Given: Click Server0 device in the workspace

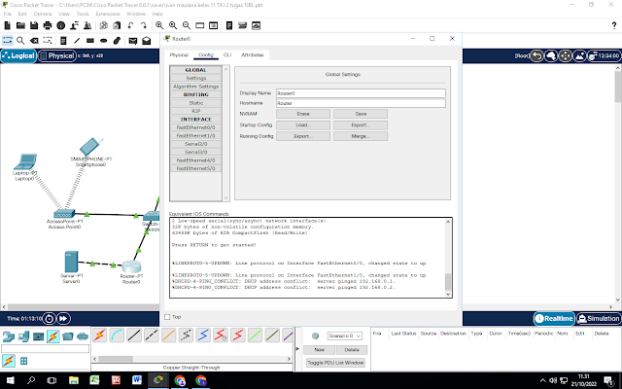Looking at the screenshot, I should coord(71,262).
